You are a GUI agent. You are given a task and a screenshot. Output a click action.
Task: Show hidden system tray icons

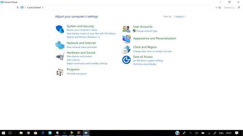191,133
